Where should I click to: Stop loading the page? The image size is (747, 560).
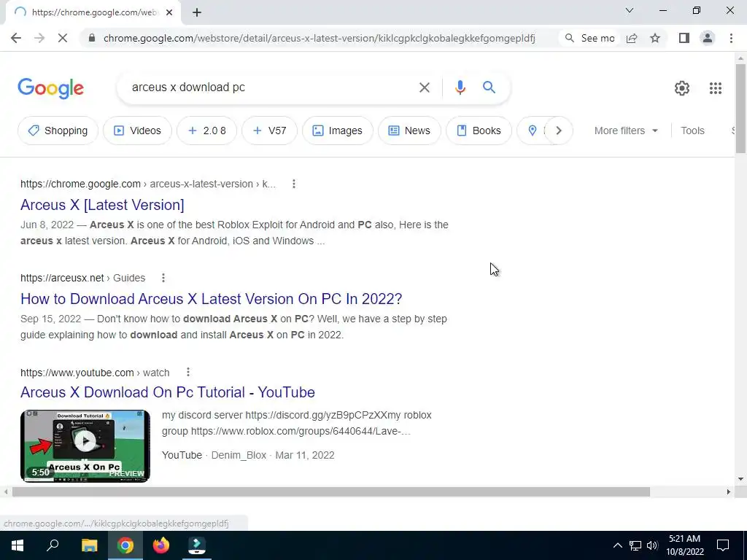tap(63, 38)
